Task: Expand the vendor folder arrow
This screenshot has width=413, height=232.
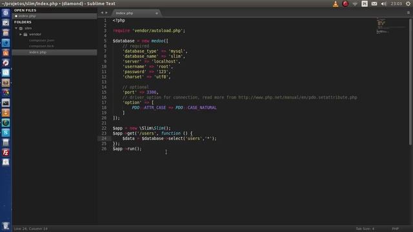Action: point(21,34)
